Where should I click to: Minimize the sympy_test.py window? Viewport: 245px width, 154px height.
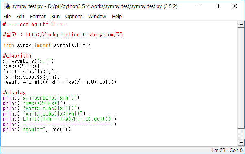point(198,6)
